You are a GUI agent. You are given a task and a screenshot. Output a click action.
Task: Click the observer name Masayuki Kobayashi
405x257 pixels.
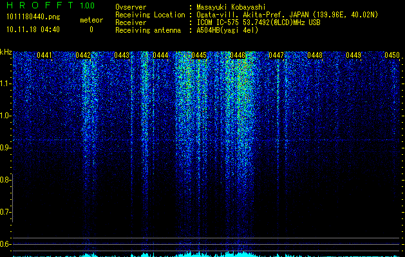pos(231,7)
